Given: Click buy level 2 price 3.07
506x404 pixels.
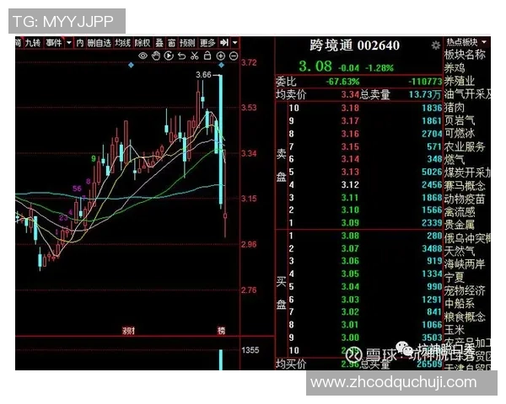Looking at the screenshot, I should pyautogui.click(x=350, y=248).
